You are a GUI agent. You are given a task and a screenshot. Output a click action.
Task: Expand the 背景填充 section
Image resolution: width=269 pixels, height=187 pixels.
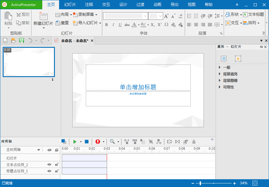220,74
